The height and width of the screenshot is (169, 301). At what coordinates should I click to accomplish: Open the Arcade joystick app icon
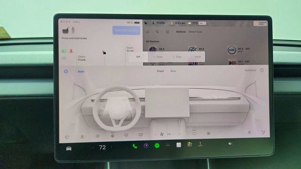pyautogui.click(x=200, y=144)
